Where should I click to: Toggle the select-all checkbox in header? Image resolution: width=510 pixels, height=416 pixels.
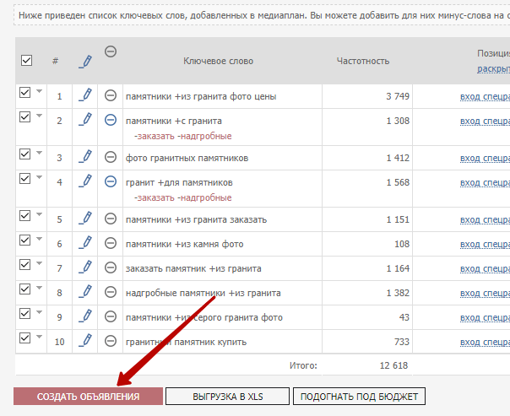point(26,61)
